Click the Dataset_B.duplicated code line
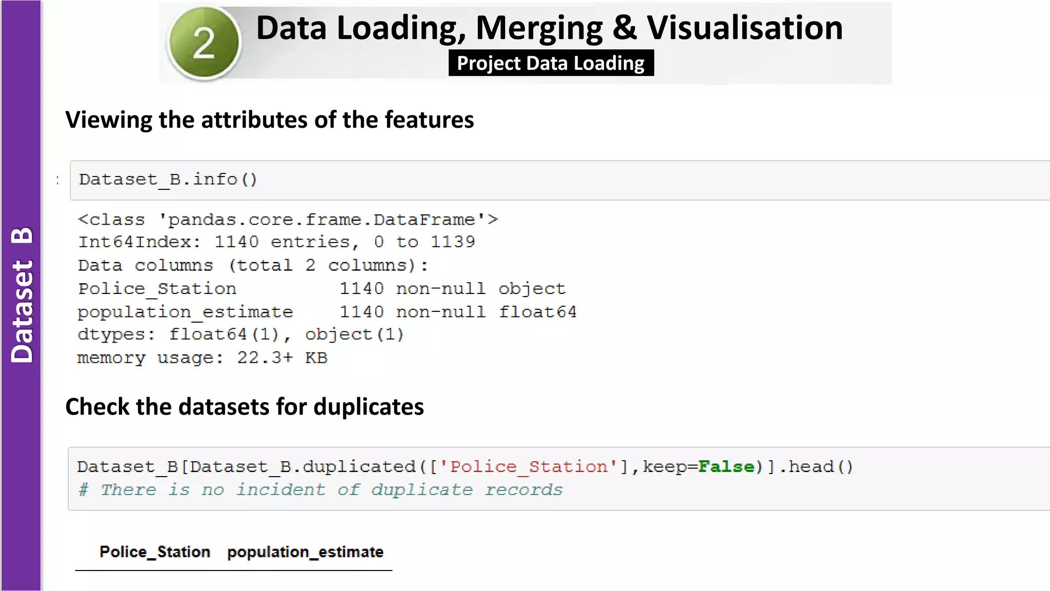 (x=465, y=467)
